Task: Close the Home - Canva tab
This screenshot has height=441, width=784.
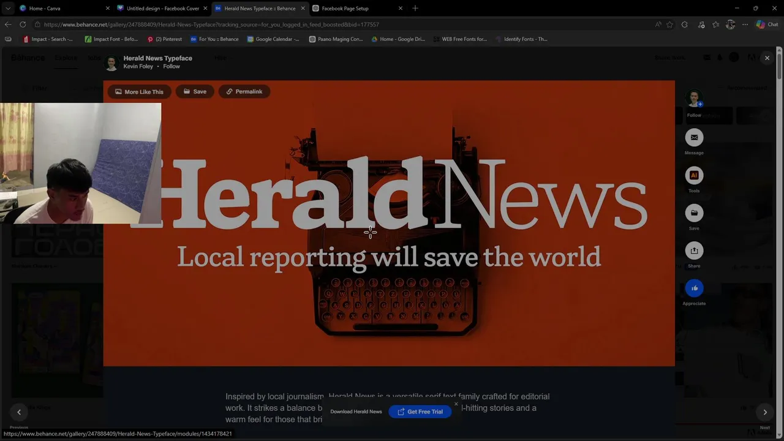Action: click(x=108, y=9)
